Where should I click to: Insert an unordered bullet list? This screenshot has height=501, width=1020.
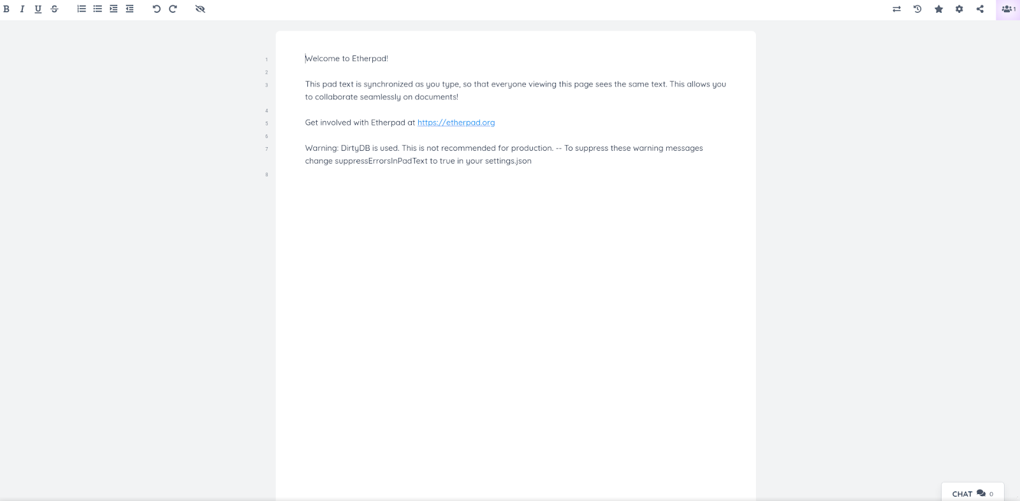tap(98, 9)
